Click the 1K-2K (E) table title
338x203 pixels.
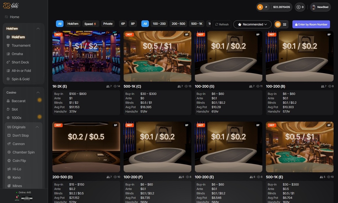[60, 86]
